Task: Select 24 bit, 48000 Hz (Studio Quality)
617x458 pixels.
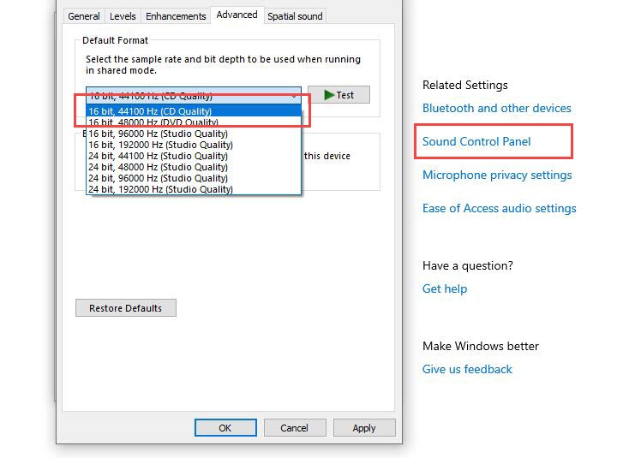Action: 194,167
